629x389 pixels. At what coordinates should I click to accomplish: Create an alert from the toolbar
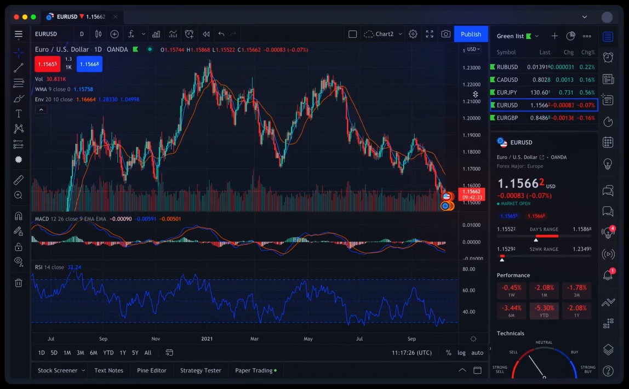click(190, 34)
